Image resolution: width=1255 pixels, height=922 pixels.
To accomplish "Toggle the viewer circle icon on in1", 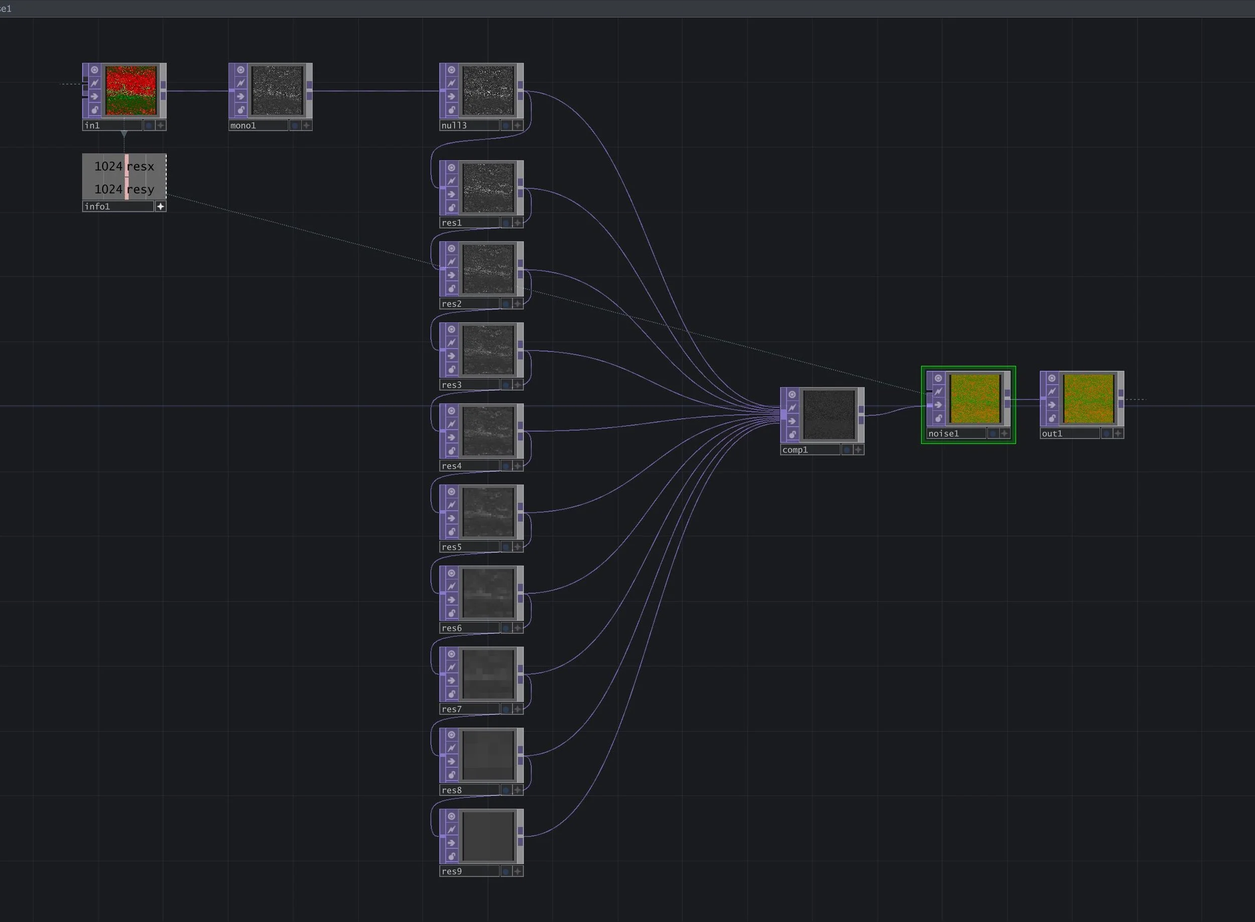I will click(x=94, y=70).
